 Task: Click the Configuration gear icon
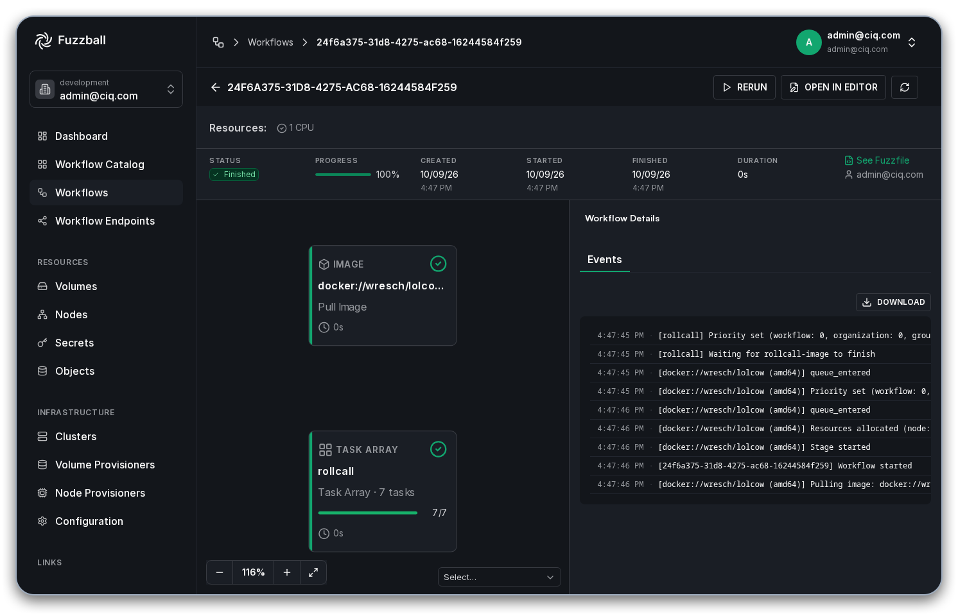(42, 521)
